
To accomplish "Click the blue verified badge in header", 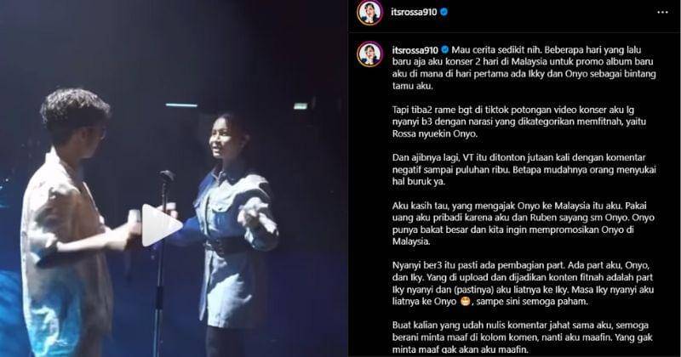I will 444,12.
